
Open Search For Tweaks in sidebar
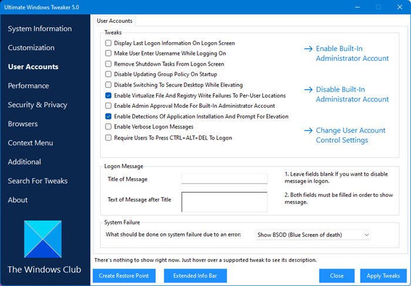click(x=38, y=181)
